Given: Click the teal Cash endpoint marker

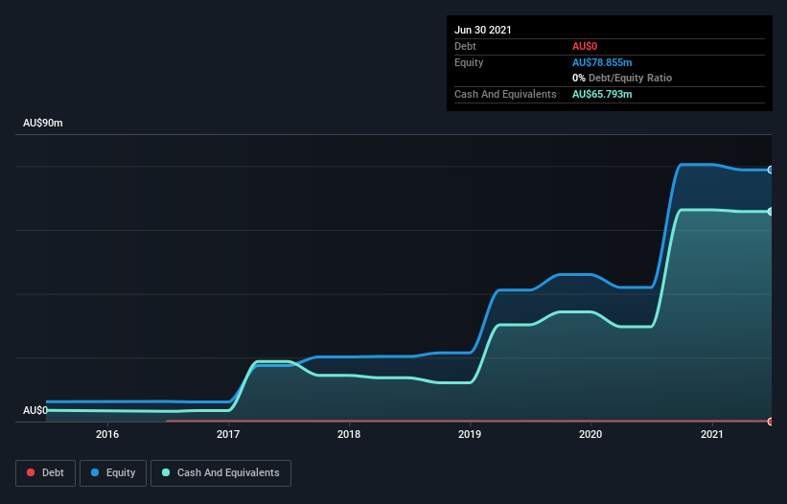Looking at the screenshot, I should (x=771, y=212).
